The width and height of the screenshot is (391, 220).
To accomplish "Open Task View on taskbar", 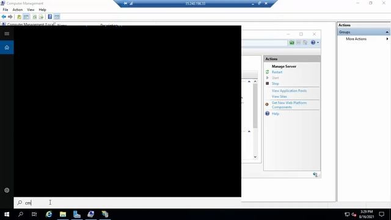I will point(34,215).
